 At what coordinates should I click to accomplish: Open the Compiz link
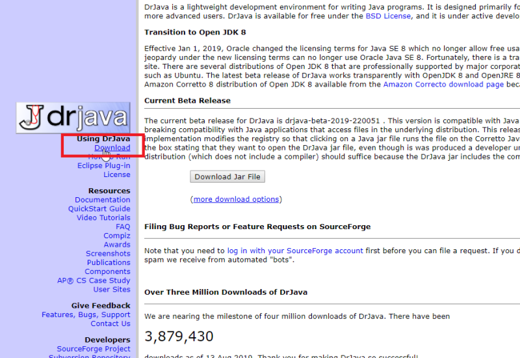(117, 236)
